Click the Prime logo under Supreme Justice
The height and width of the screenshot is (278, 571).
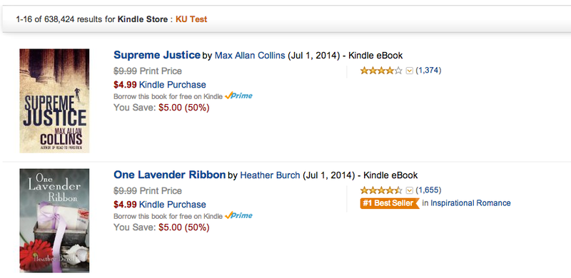pyautogui.click(x=238, y=96)
